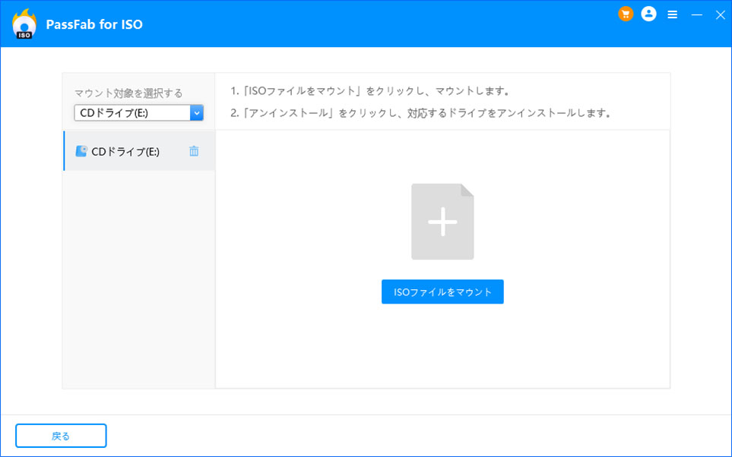Open the hamburger menu in title bar

(672, 15)
